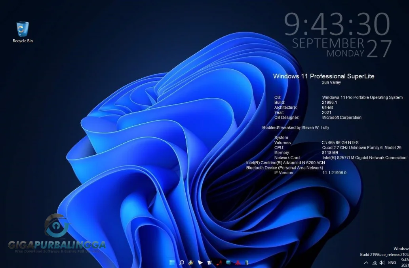Click the red figure app taskbar icon
409x268 pixels.
click(x=238, y=262)
